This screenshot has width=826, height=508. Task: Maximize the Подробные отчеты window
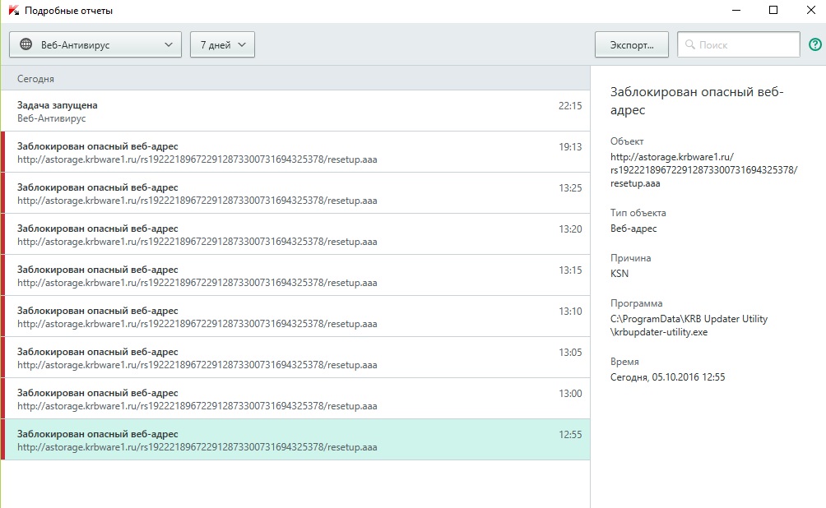pos(773,11)
